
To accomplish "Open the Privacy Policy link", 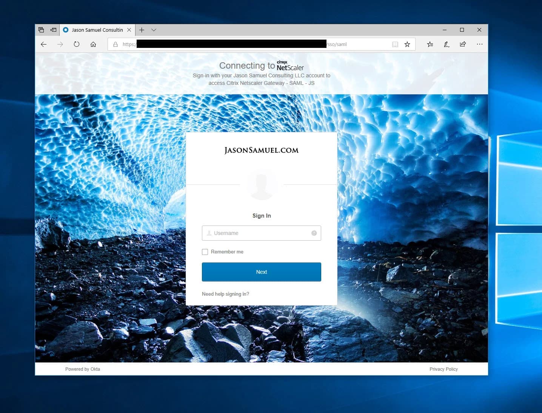I will pos(443,369).
